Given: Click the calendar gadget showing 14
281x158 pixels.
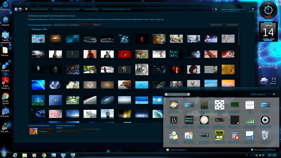Looking at the screenshot, I should click(268, 32).
